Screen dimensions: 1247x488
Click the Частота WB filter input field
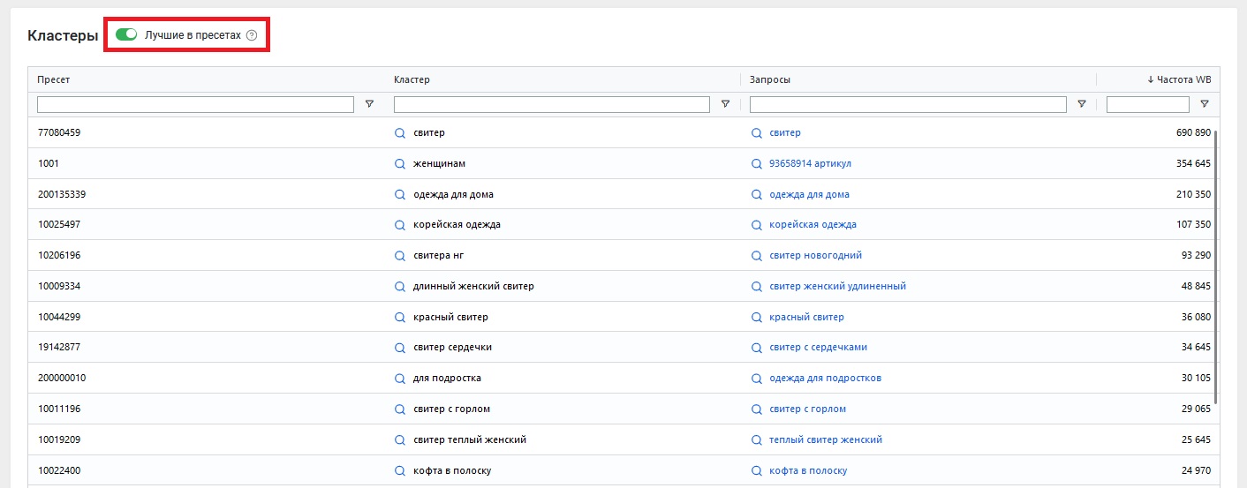[1148, 104]
